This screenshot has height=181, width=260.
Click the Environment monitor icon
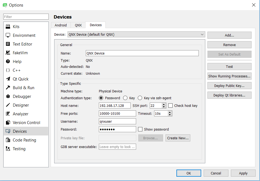pyautogui.click(x=8, y=35)
